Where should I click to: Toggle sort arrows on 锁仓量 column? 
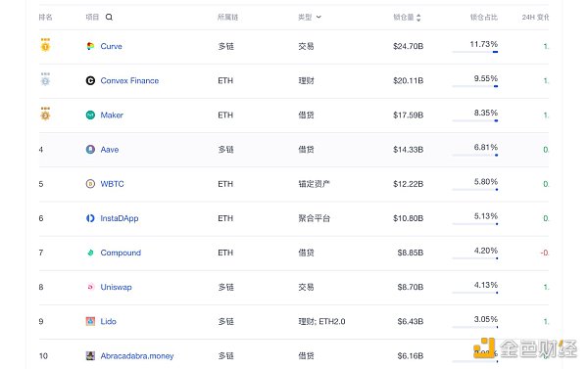pos(418,18)
